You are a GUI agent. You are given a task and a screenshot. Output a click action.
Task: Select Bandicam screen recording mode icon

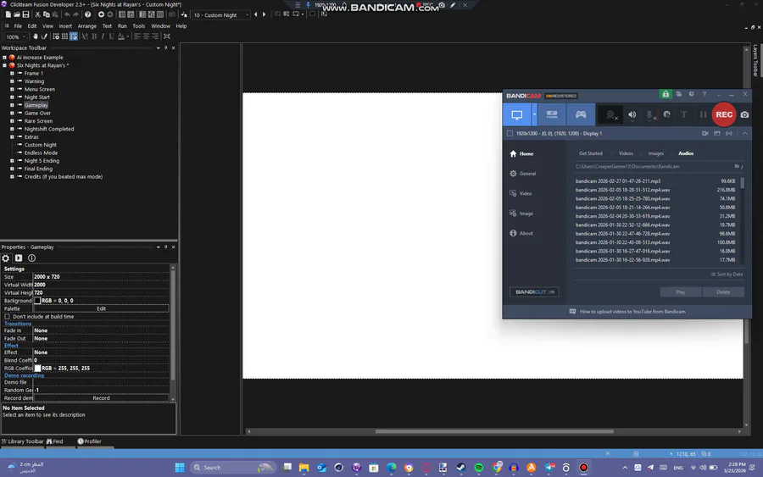(x=517, y=114)
